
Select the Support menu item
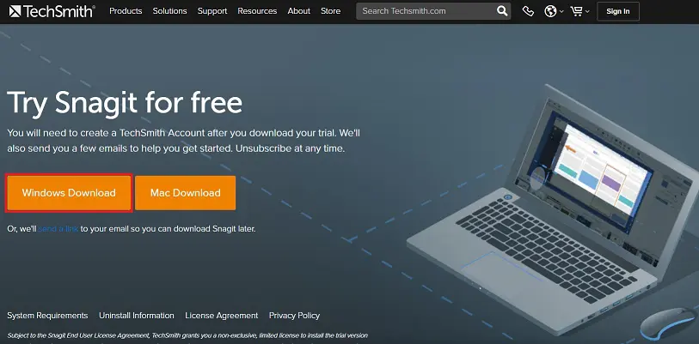point(212,11)
